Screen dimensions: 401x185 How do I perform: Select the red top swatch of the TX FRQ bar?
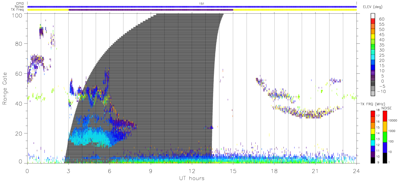pyautogui.click(x=373, y=114)
